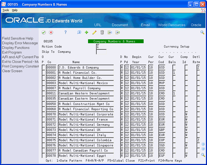Click the Model Multi-National Germany name field
This screenshot has height=165, width=207.
(x=86, y=125)
